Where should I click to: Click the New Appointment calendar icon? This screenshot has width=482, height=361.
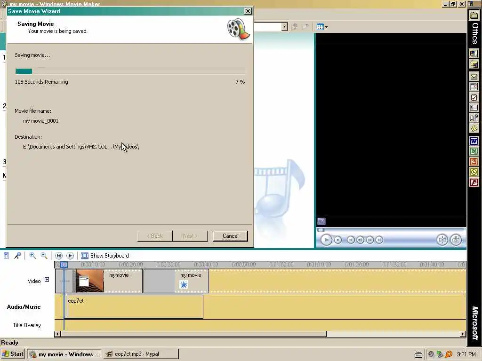coord(474,87)
